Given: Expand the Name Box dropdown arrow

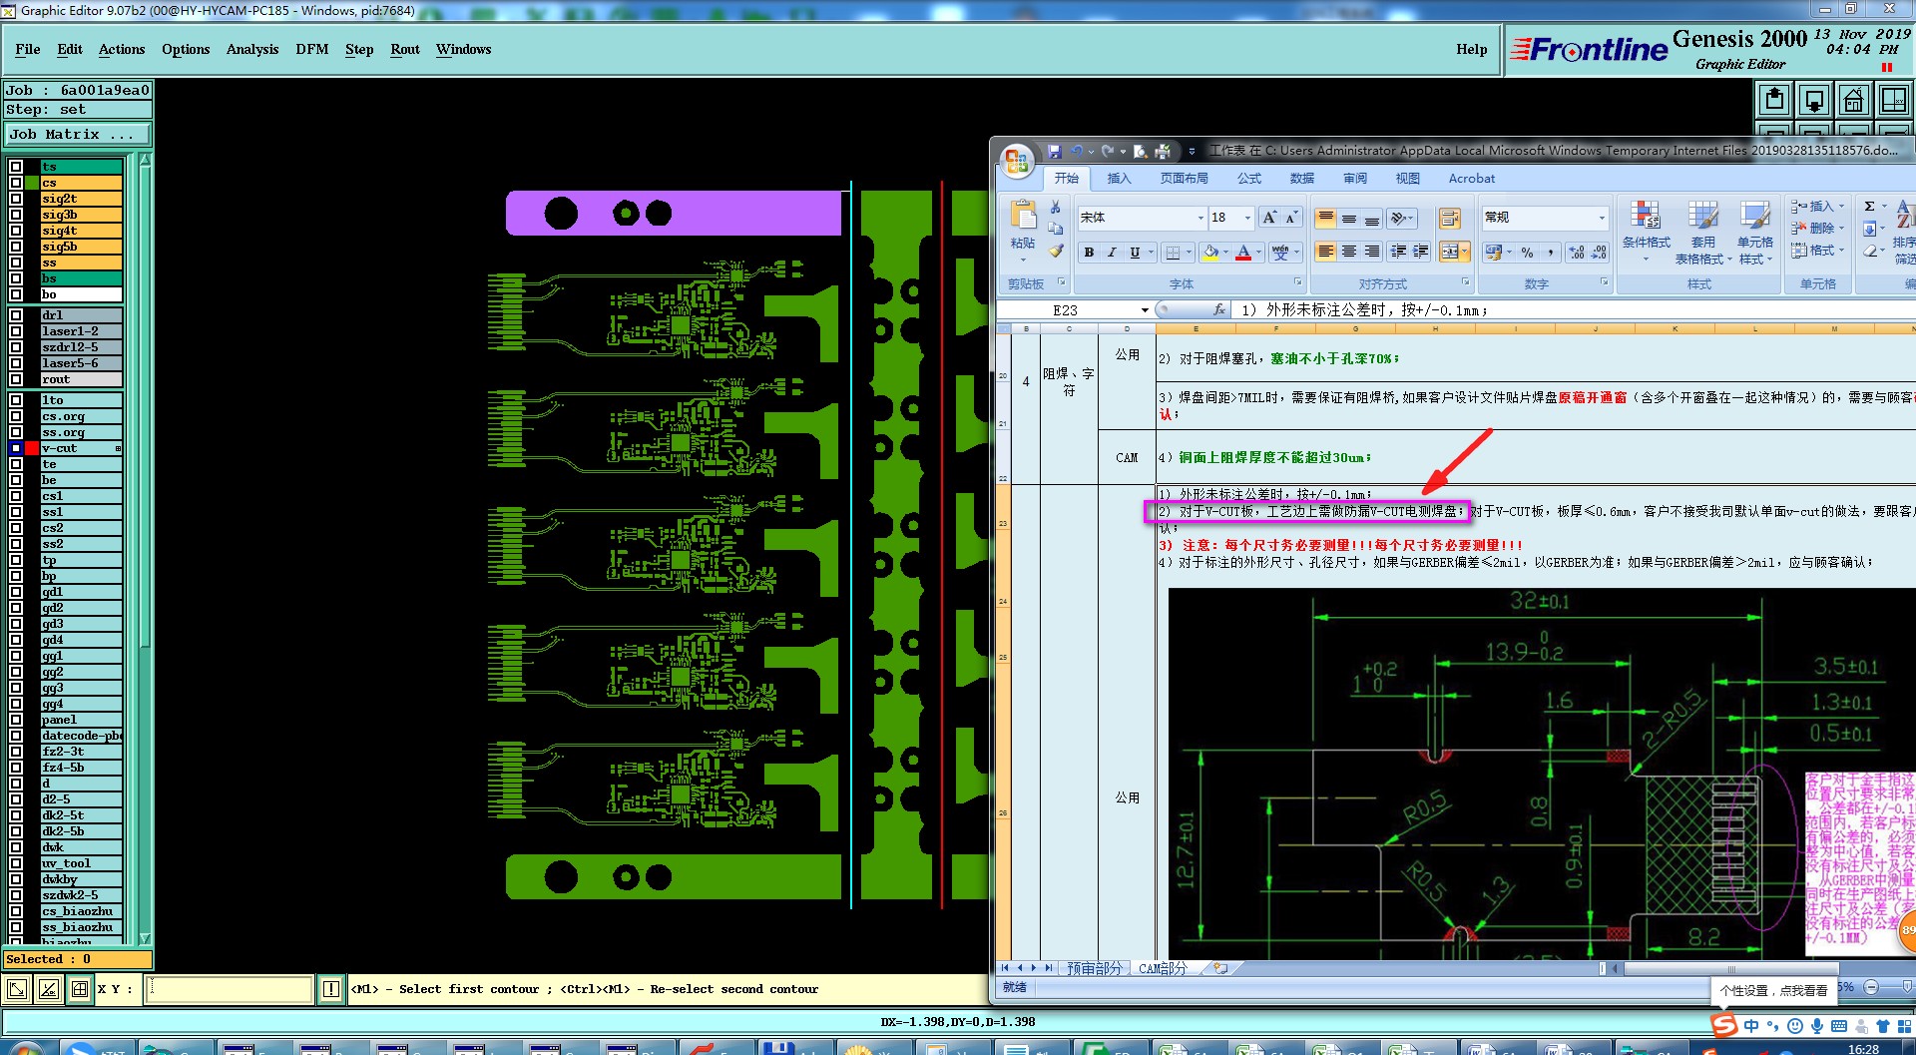Looking at the screenshot, I should click(x=1145, y=310).
